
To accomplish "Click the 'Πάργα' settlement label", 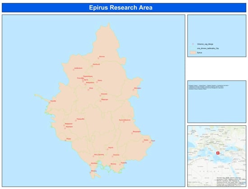I will 69,139.
